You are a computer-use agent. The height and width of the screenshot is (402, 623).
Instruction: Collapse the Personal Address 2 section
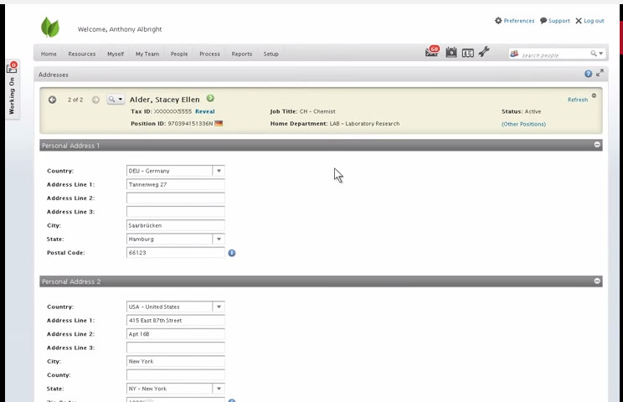click(x=597, y=281)
